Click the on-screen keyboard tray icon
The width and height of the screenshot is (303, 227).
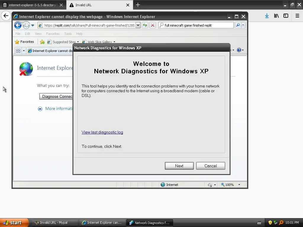[x=259, y=223]
